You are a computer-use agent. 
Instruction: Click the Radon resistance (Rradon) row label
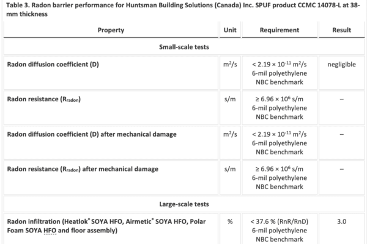[44, 99]
